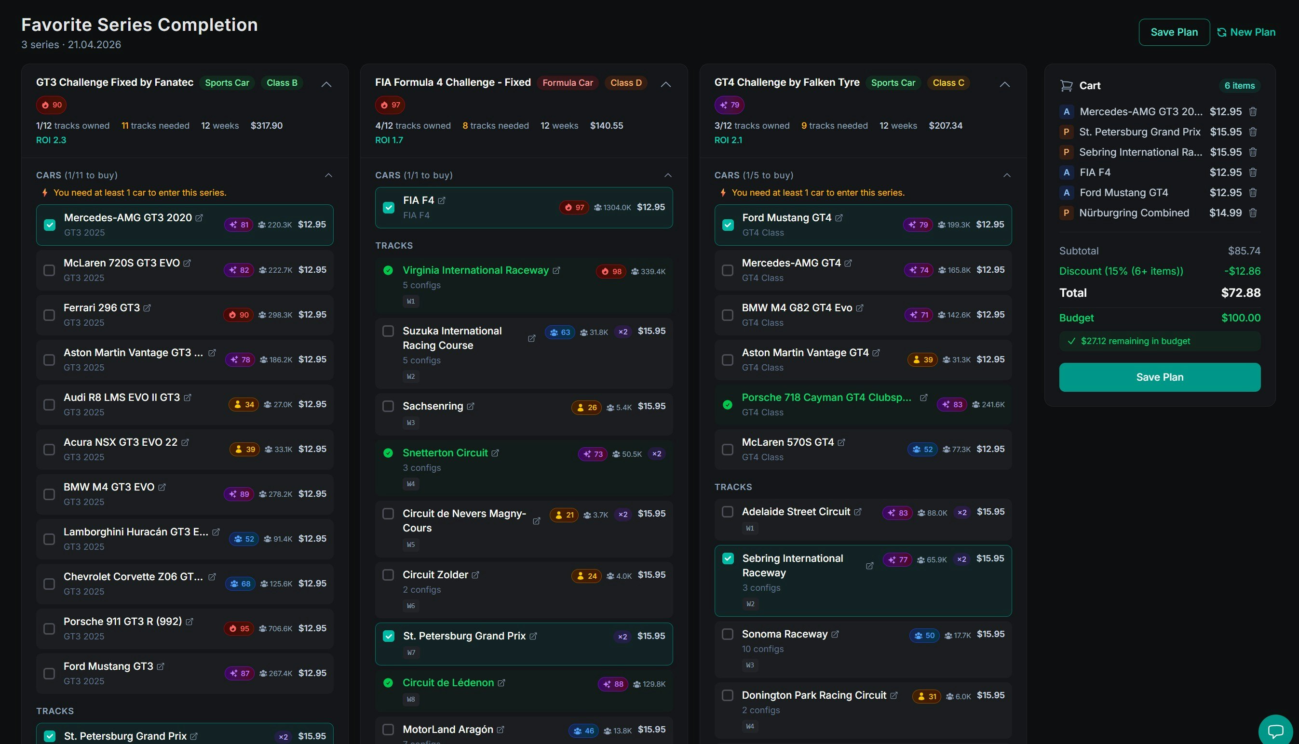Collapse the FIA Formula 4 Challenge card
The width and height of the screenshot is (1299, 744).
[x=665, y=84]
